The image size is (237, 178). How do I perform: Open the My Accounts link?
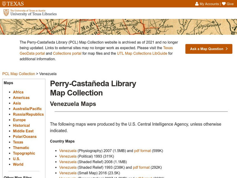click(209, 4)
